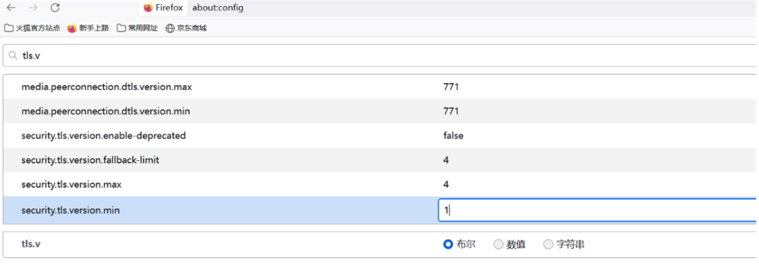Image resolution: width=759 pixels, height=264 pixels.
Task: Select the media.peerconnection.dtls.version.min preference
Action: tap(105, 111)
